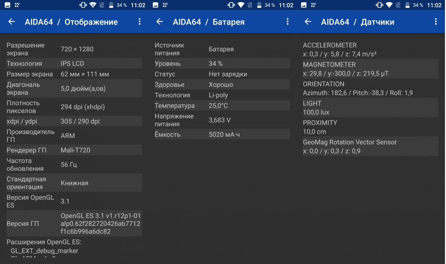The image size is (446, 264).
Task: Open overflow menu on Отображение screen
Action: coord(140,21)
